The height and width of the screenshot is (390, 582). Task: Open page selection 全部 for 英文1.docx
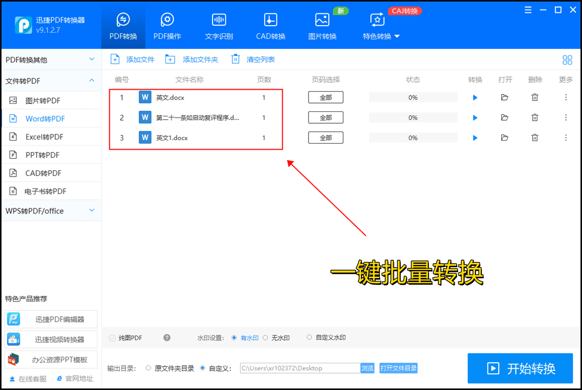click(325, 138)
